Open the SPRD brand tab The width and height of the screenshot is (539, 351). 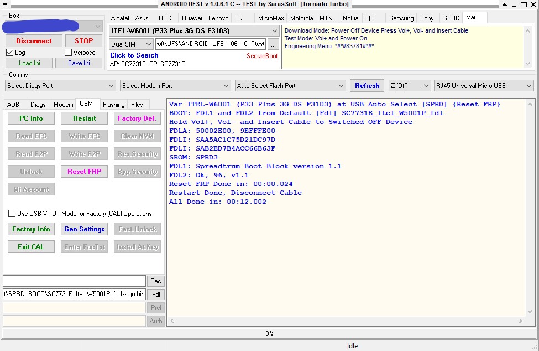451,18
